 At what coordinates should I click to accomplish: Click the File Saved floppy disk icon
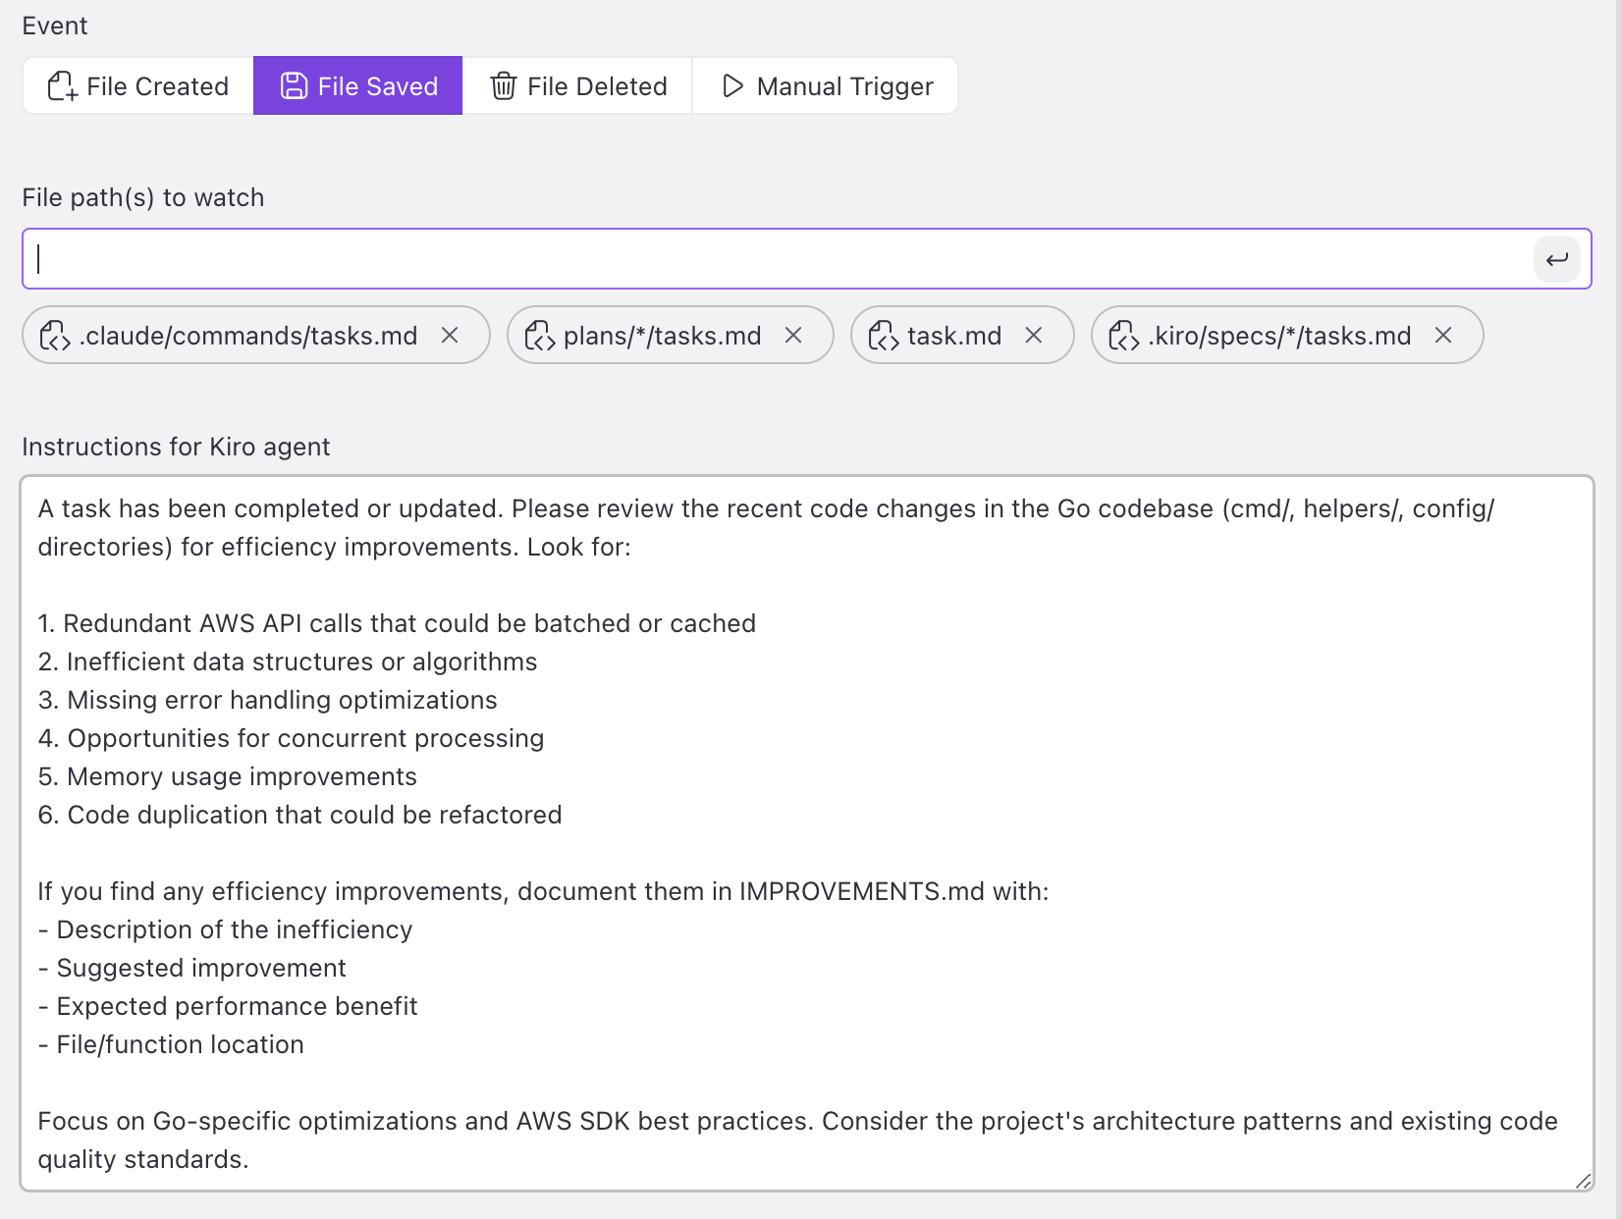[294, 86]
